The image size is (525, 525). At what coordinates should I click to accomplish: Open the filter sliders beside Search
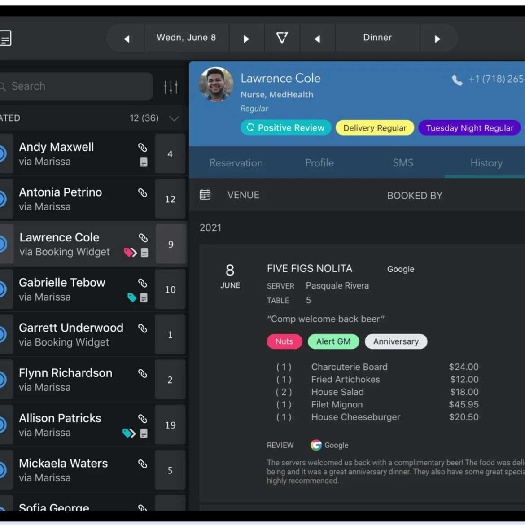click(x=171, y=86)
